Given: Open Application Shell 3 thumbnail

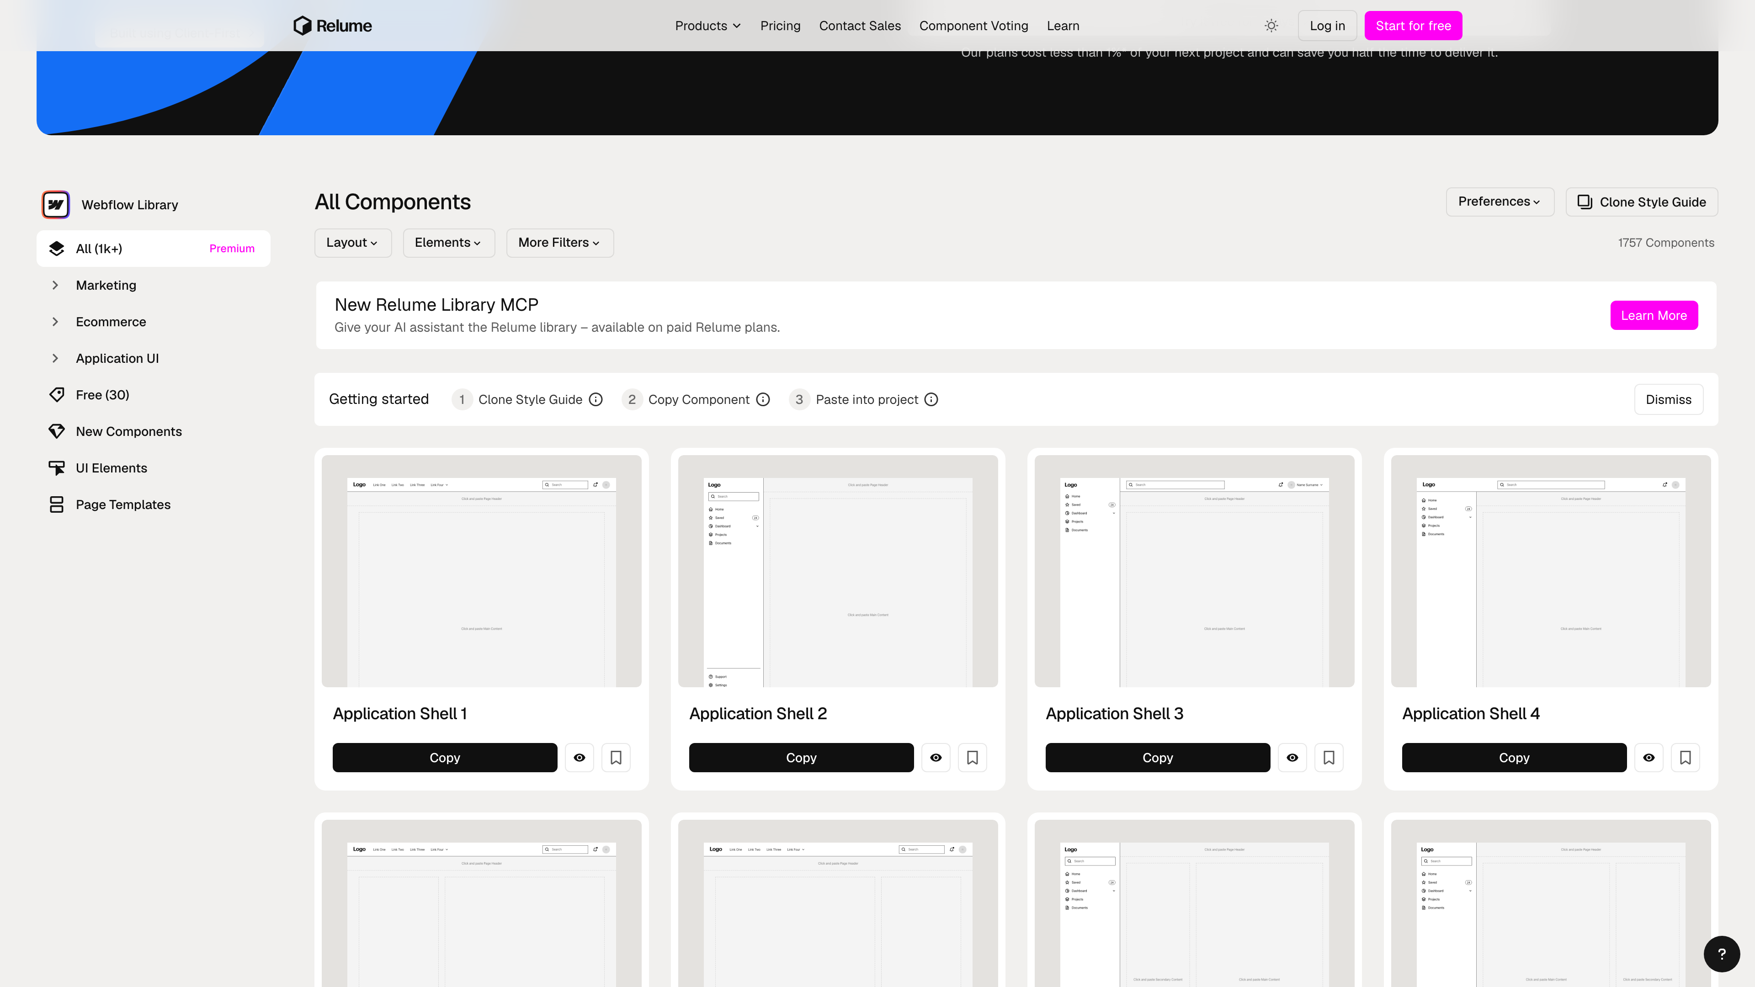Looking at the screenshot, I should [x=1194, y=571].
